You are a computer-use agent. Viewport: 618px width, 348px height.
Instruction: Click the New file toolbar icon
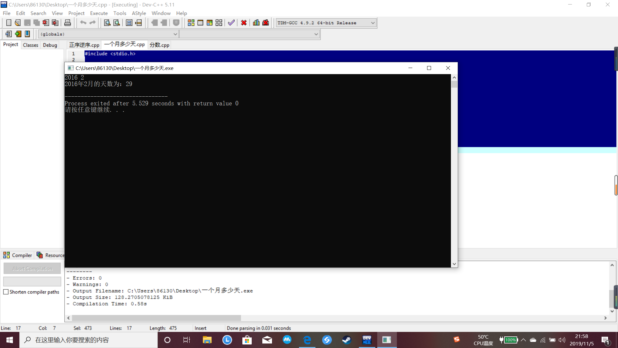(x=9, y=23)
